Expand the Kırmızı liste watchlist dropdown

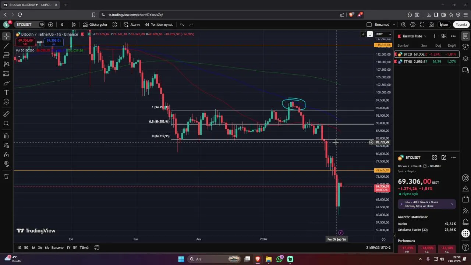coord(414,36)
